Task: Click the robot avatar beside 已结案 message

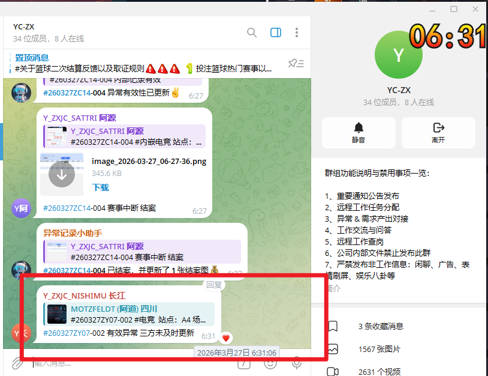Action: point(21,270)
